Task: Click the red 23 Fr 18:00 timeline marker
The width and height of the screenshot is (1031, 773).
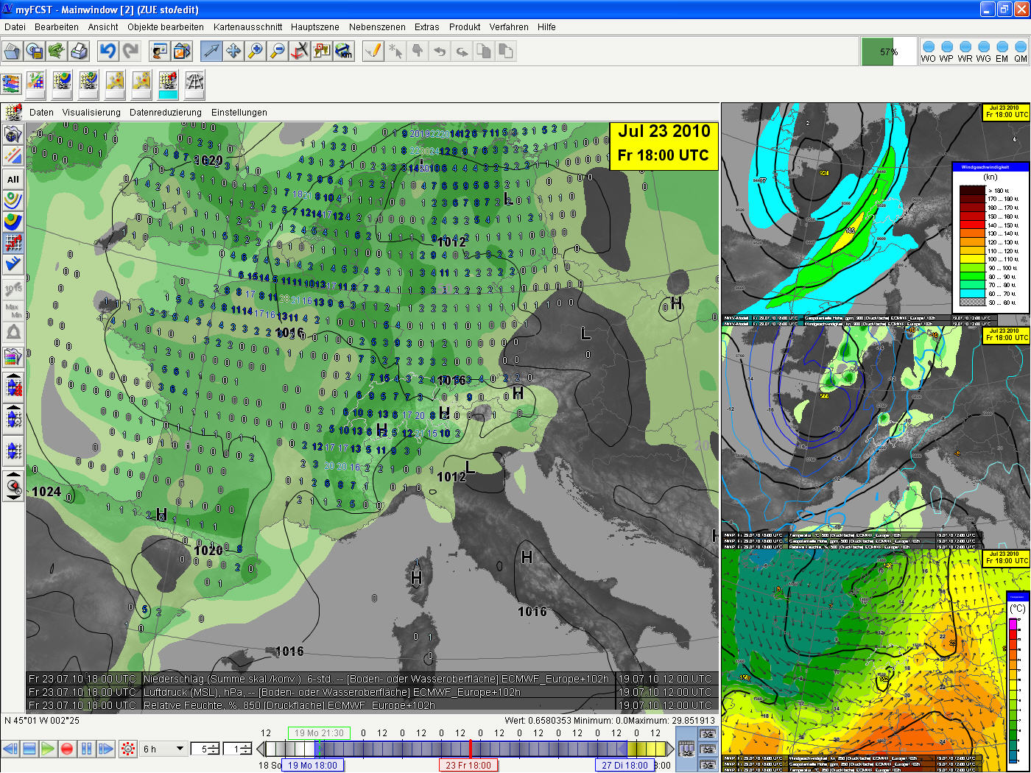Action: [x=468, y=765]
